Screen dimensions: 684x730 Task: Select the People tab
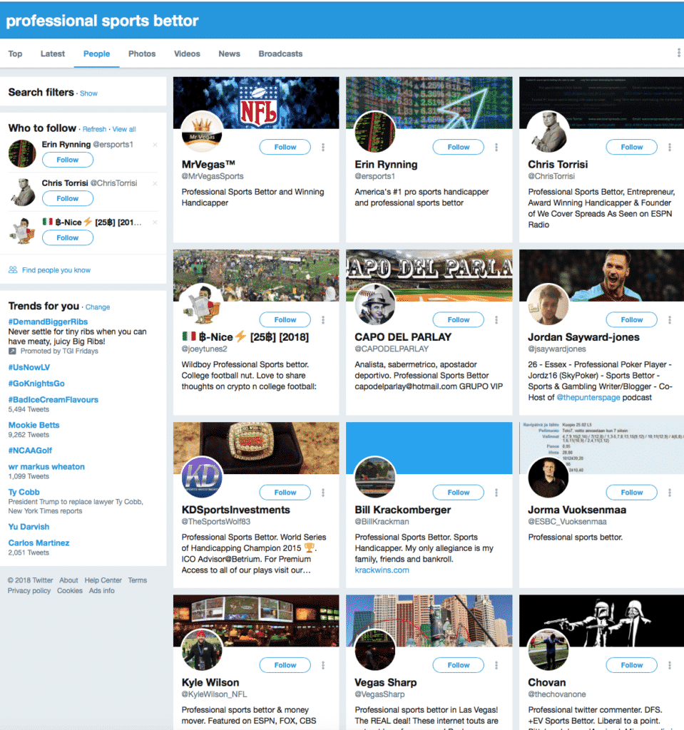click(x=96, y=54)
